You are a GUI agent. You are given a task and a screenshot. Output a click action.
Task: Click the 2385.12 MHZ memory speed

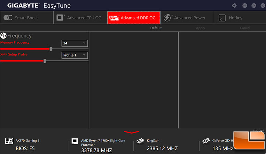tap(162, 148)
